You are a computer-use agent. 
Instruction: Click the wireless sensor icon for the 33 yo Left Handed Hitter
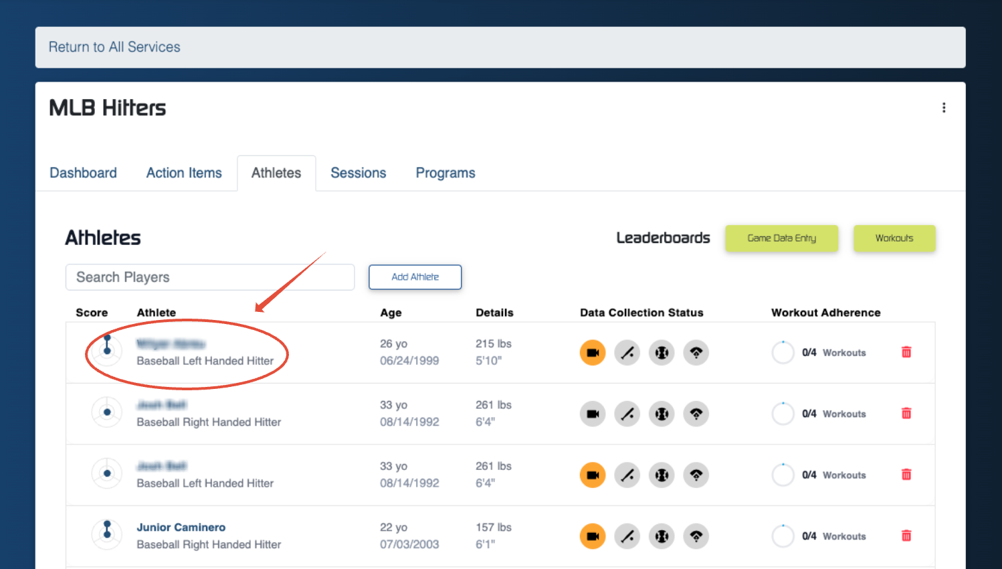point(696,475)
